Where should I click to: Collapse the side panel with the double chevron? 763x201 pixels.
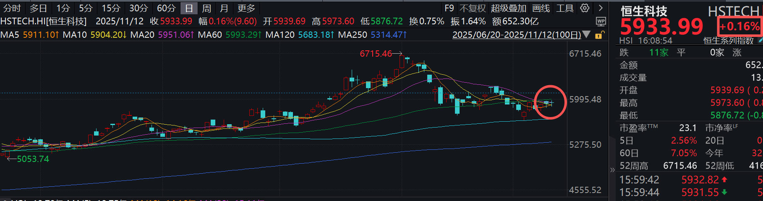(612, 170)
